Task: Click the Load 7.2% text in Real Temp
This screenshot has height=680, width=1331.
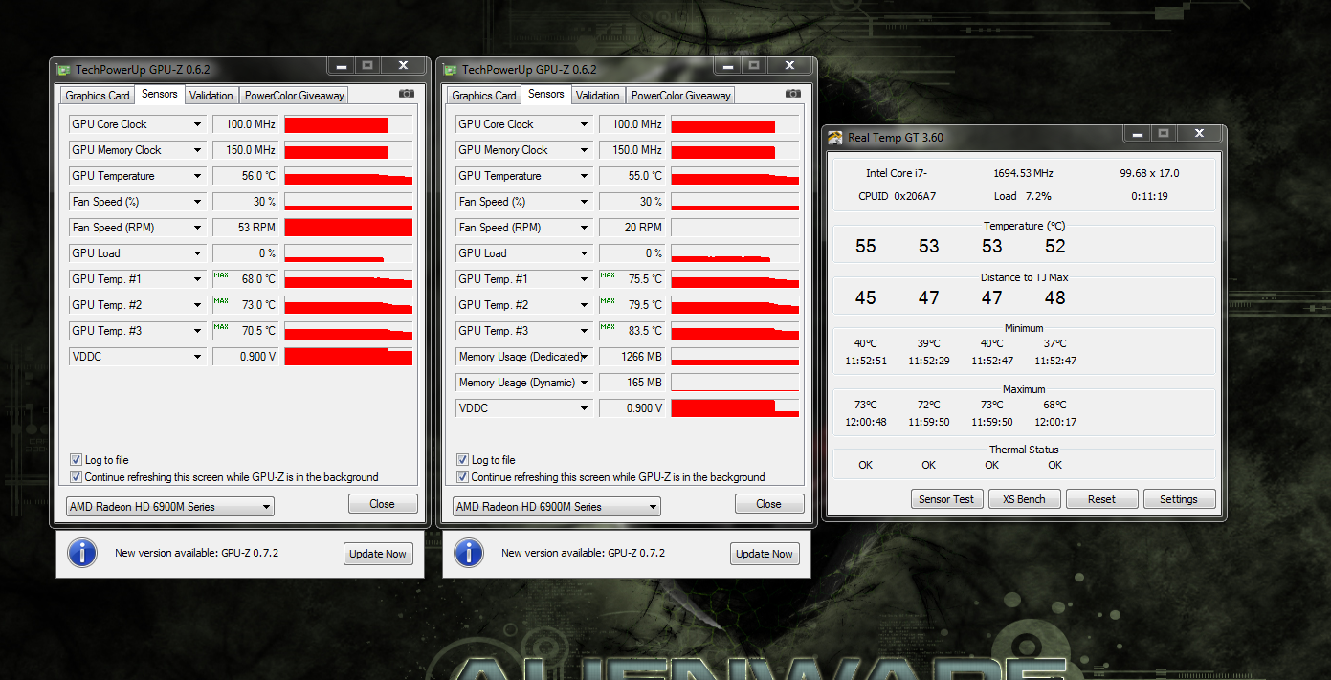Action: (x=1023, y=196)
